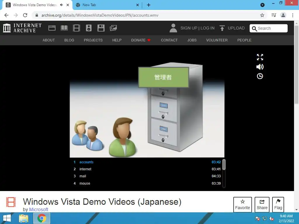Play the internet track in playlist

pos(147,169)
